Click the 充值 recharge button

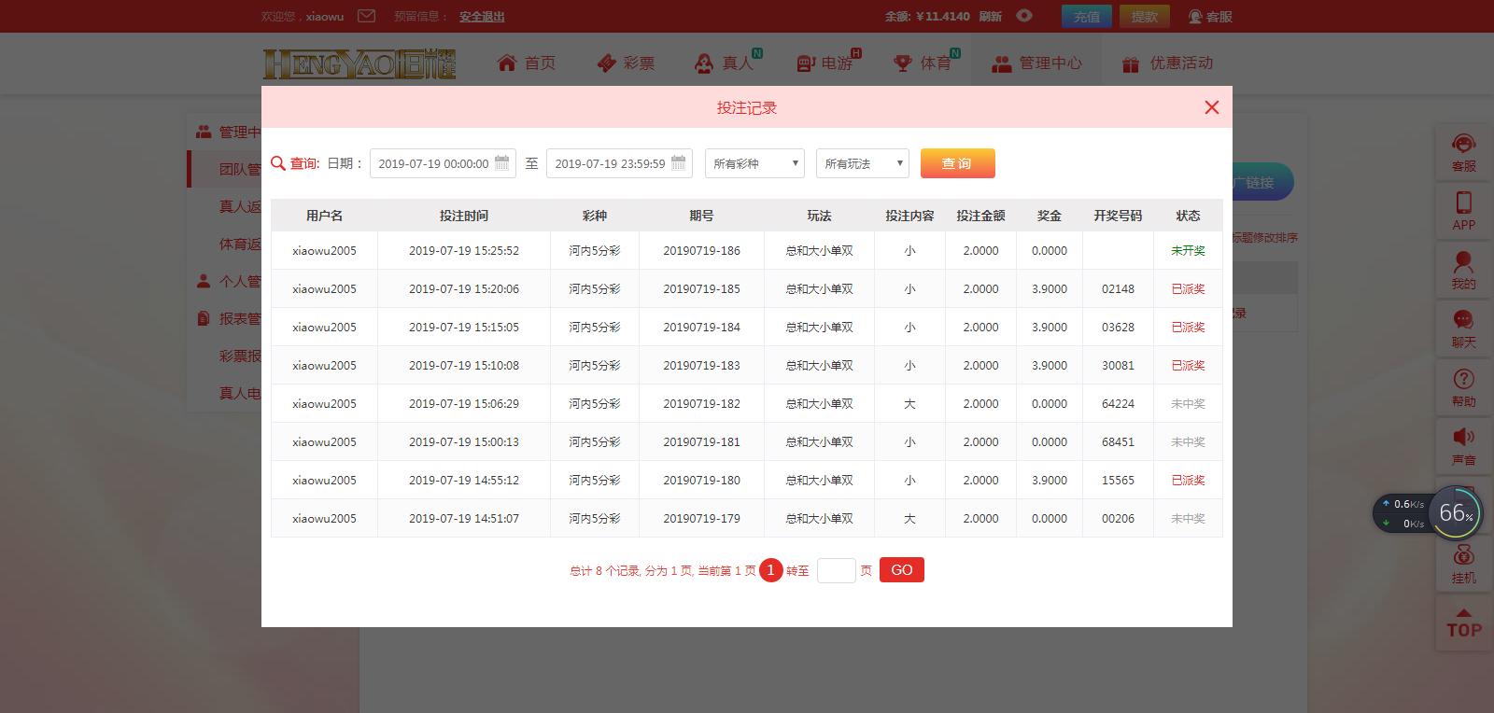1087,16
